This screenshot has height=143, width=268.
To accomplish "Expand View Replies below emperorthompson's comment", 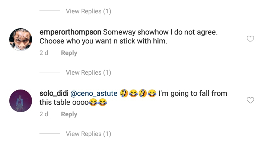I will 89,72.
